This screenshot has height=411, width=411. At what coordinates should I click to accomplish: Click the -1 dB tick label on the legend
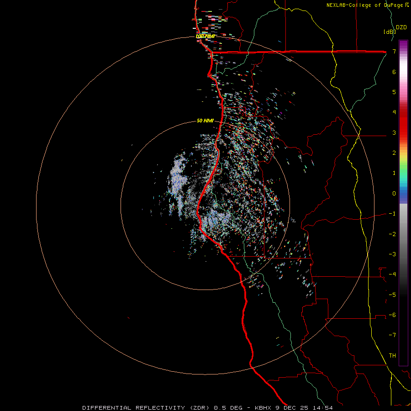392,214
